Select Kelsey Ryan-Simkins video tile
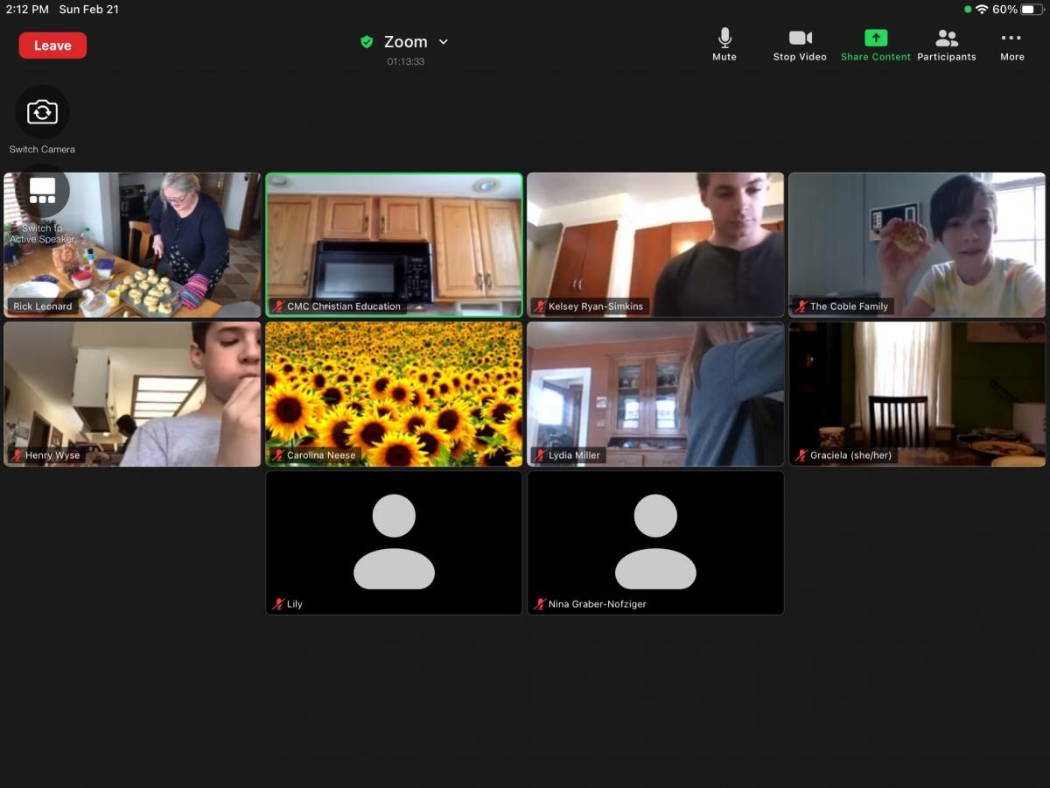Viewport: 1050px width, 788px height. (x=655, y=244)
